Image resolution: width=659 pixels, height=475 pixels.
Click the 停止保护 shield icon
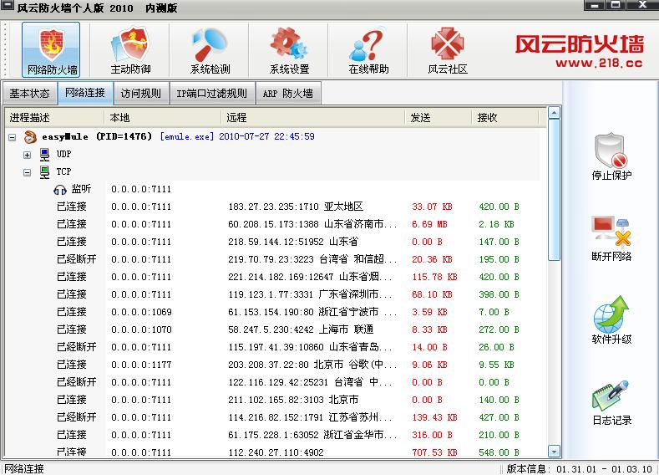[611, 151]
